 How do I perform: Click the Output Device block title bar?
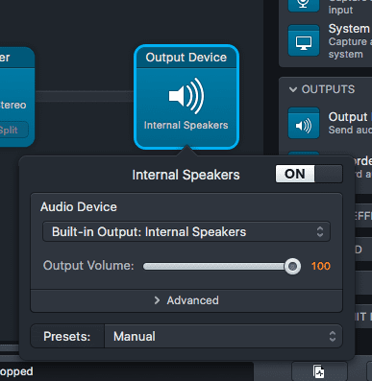186,58
